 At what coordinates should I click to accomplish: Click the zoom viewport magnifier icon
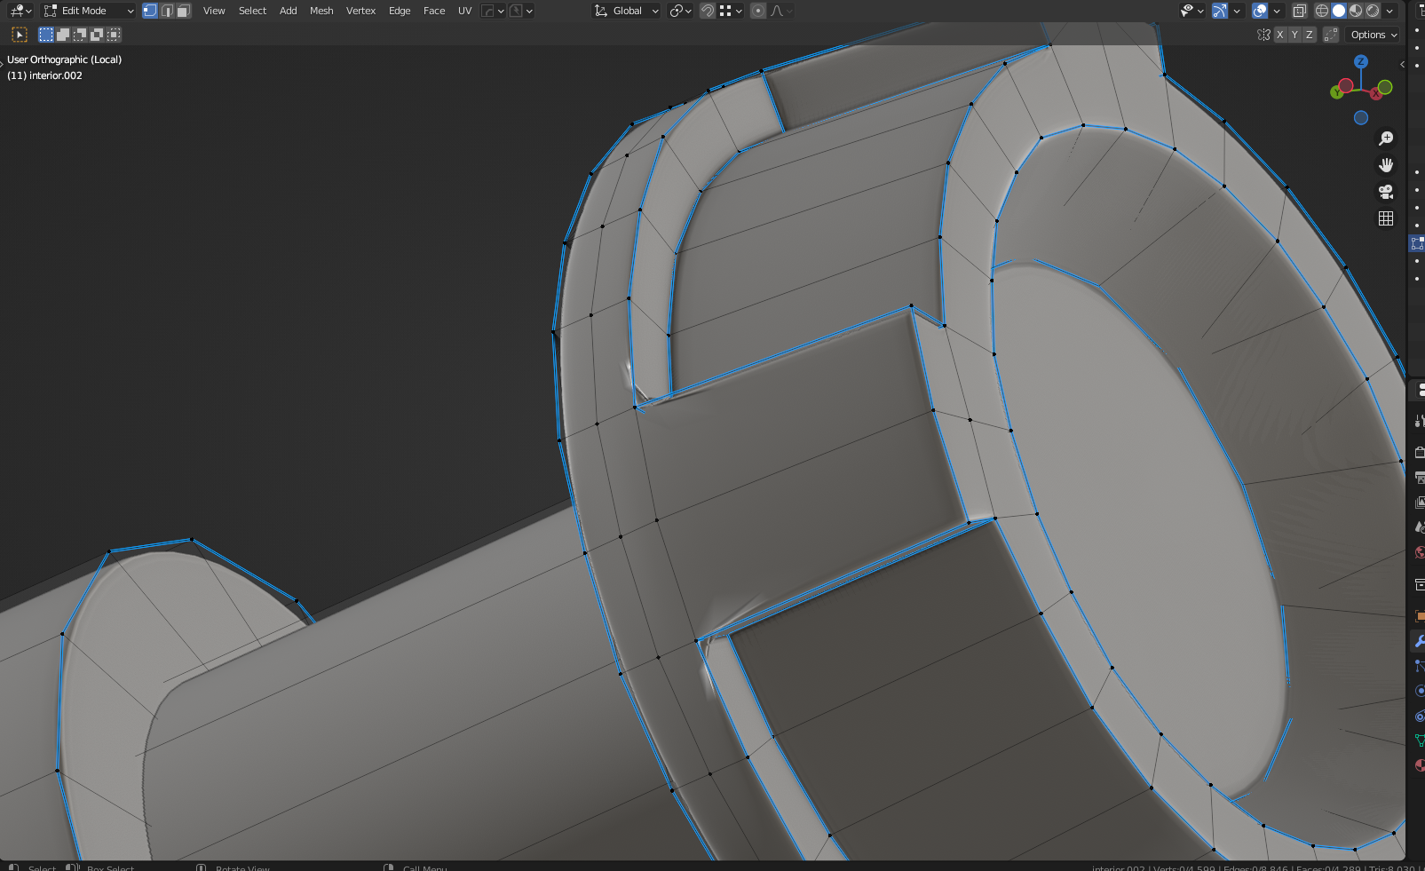[x=1385, y=139]
